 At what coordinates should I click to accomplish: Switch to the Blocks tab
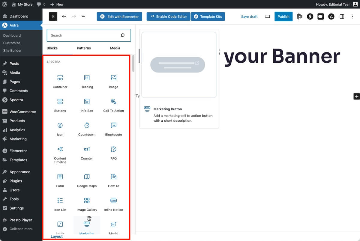point(52,48)
